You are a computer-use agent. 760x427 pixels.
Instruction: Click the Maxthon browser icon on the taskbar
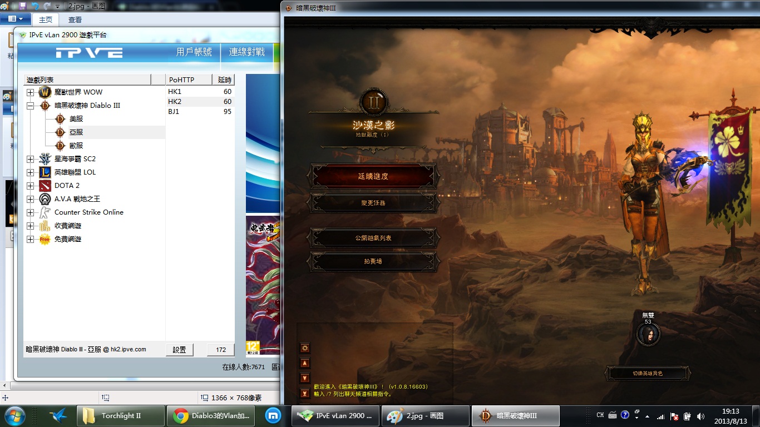pos(274,415)
